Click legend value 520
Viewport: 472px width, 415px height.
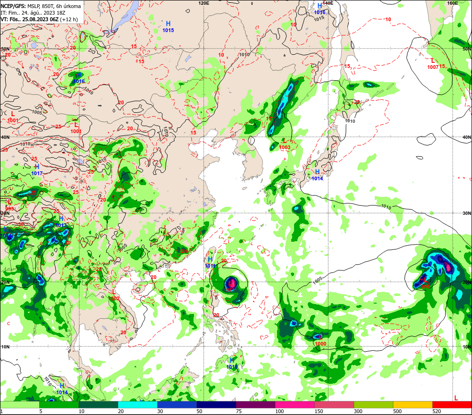click(x=437, y=411)
